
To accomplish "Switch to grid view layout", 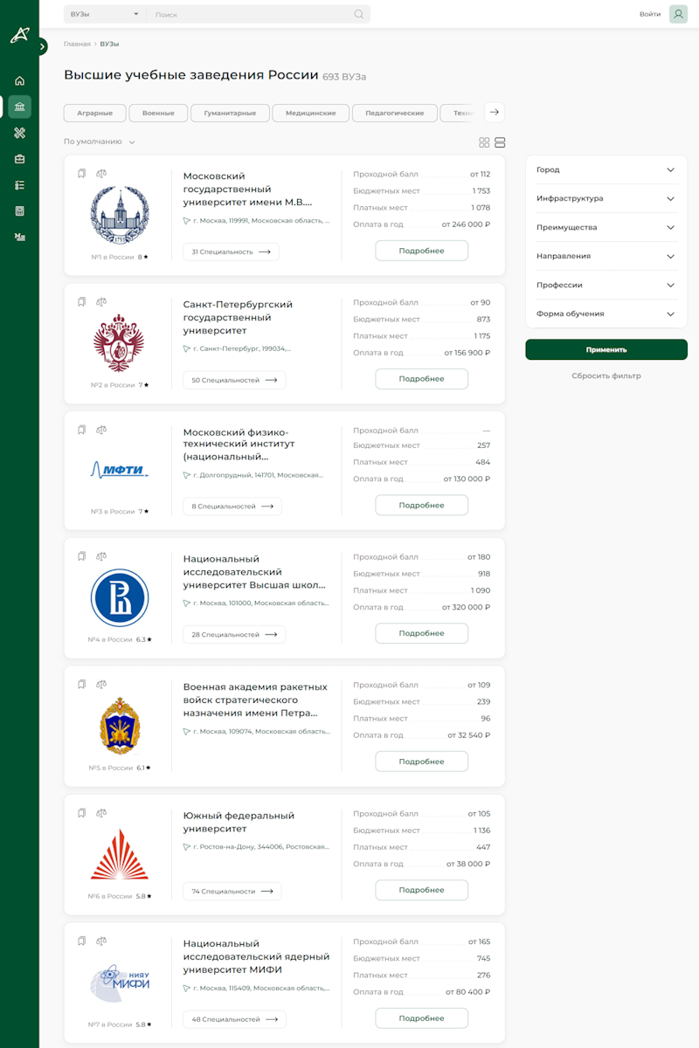I will click(x=484, y=142).
